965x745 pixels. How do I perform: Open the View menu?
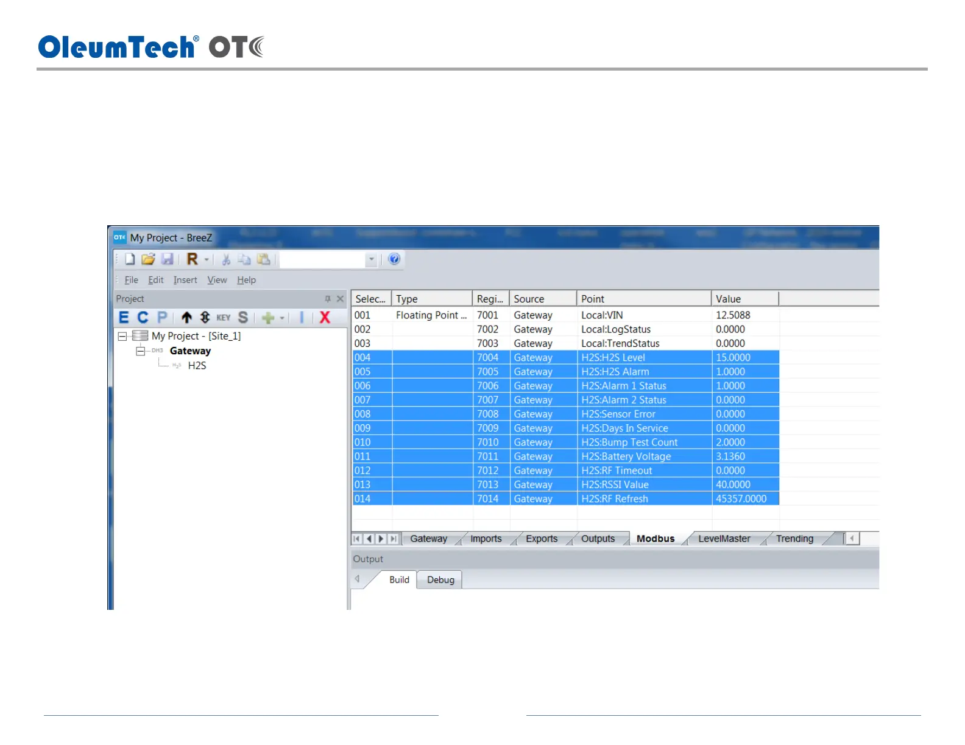click(217, 280)
